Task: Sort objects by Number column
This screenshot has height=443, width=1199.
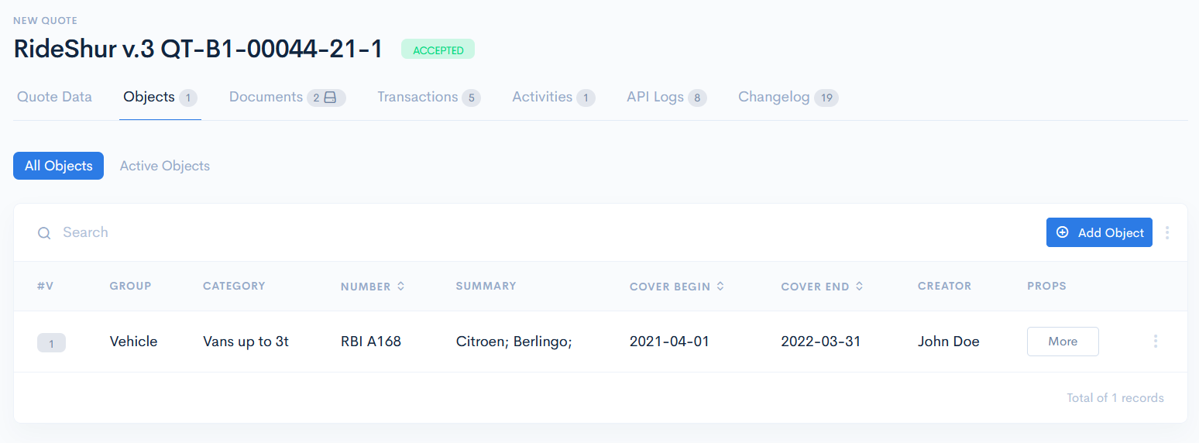Action: 400,287
